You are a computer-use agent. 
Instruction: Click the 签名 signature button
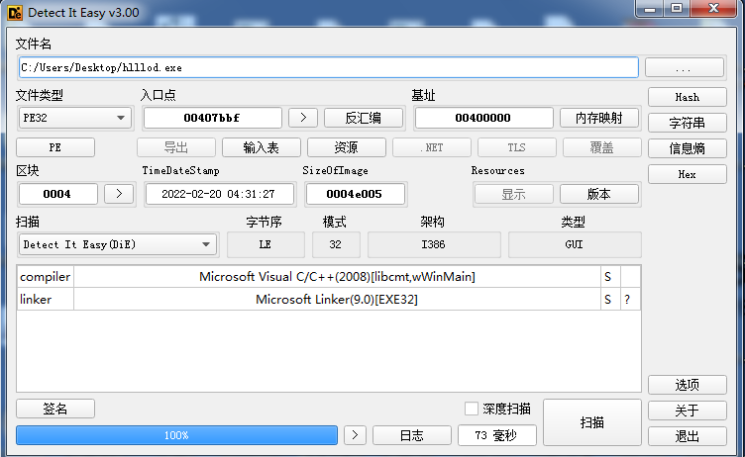55,409
